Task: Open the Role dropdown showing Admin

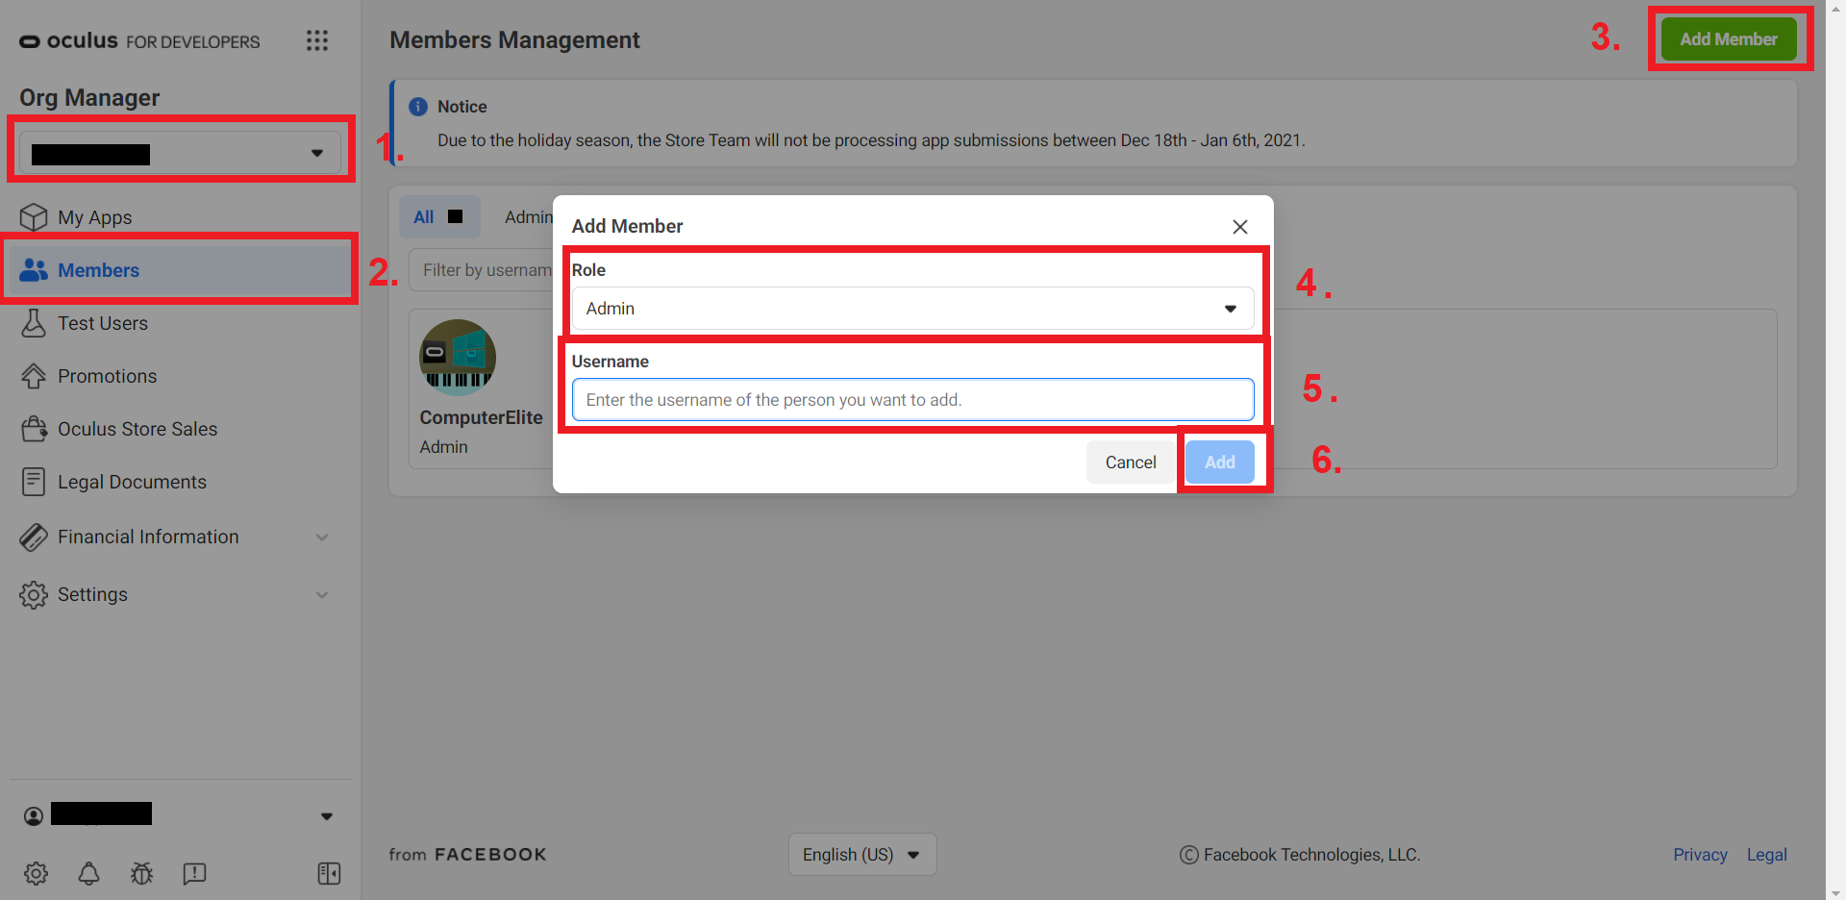Action: [911, 309]
